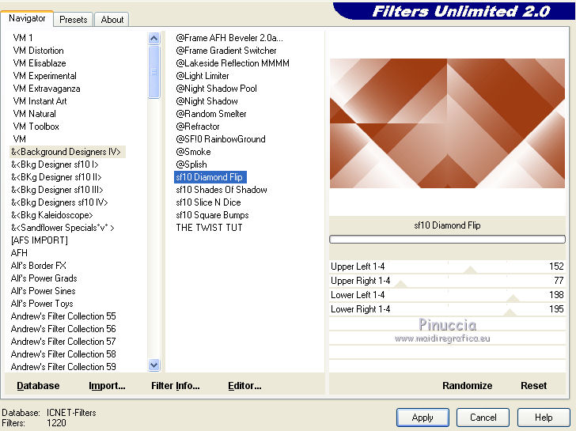Grab the category list scrollbar thumb
The image size is (576, 431).
[154, 72]
